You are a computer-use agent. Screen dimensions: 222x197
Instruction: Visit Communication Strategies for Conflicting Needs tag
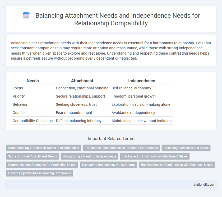click(x=42, y=165)
